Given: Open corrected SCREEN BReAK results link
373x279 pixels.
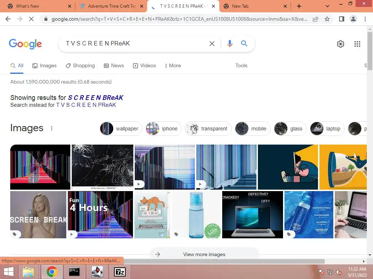Looking at the screenshot, I should click(96, 97).
